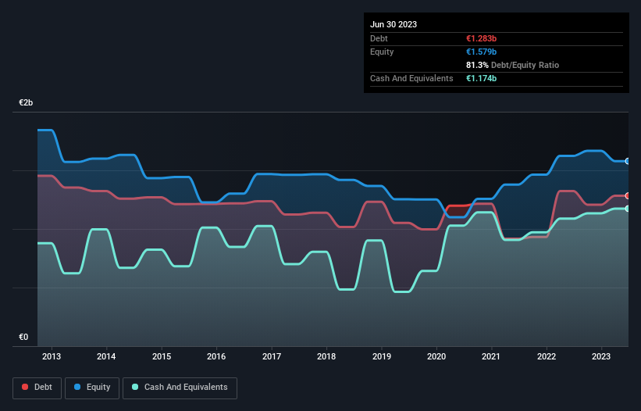The image size is (641, 411).
Task: Click the 2015 x-axis label
Action: pos(162,356)
